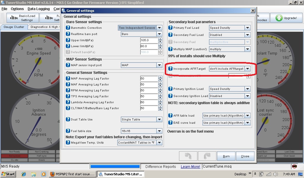The image size is (304, 178).
Task: Follow the Learn More! link
Action: 190,166
